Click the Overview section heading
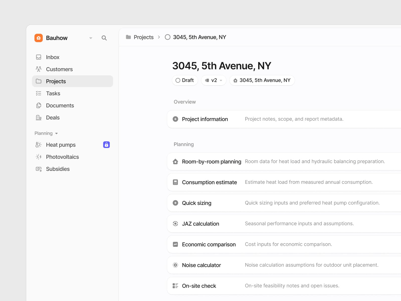This screenshot has width=401, height=301. tap(185, 102)
